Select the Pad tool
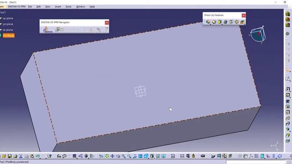 (288, 89)
